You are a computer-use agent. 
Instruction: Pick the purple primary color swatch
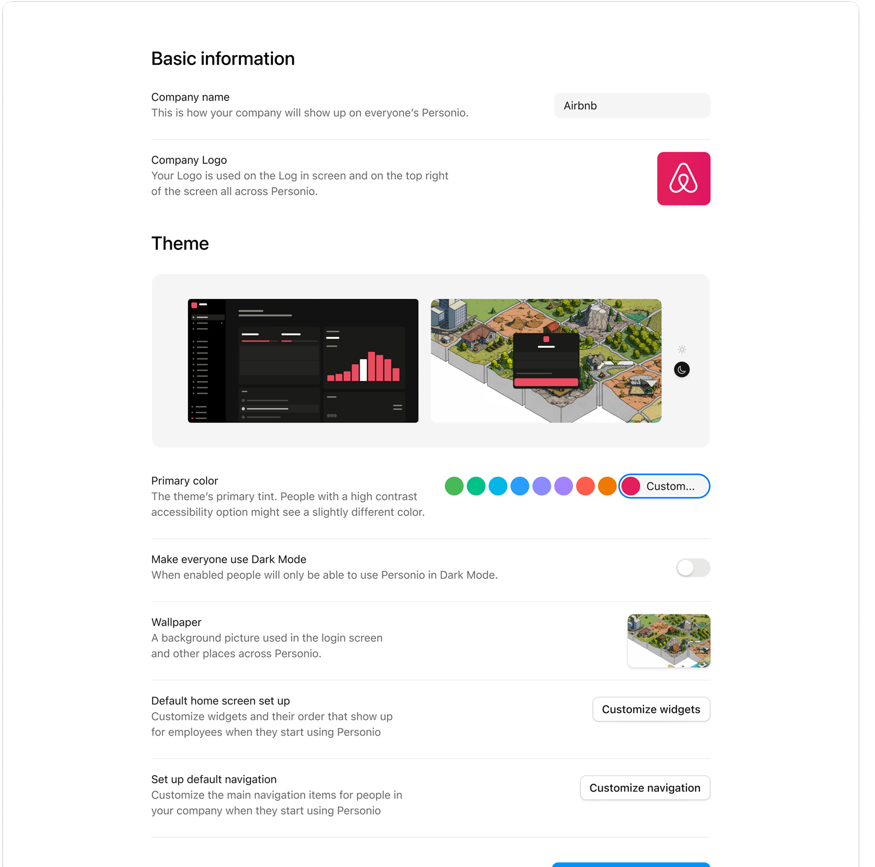point(564,486)
